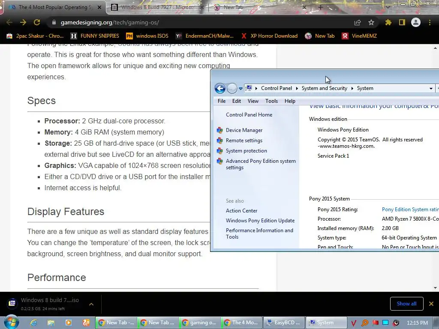Open the EndermanCH/Malw... bookmark
Screen dimensions: 439x329
tap(204, 36)
